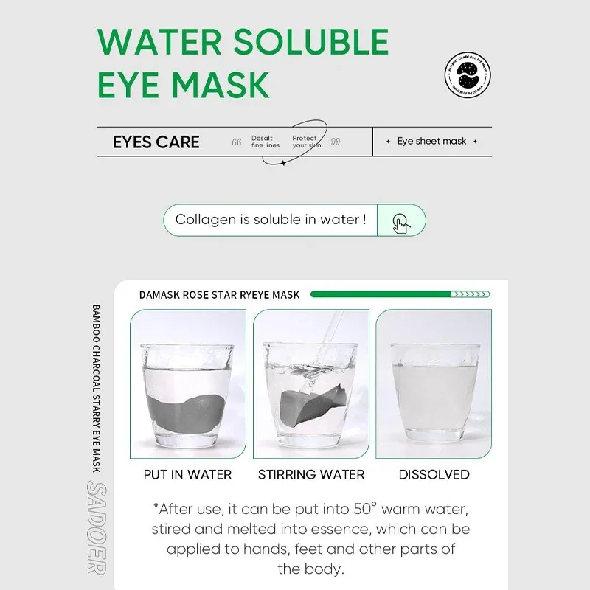The width and height of the screenshot is (590, 590).
Task: Click the sparkle left of Eye sheet mask
Action: 388,142
